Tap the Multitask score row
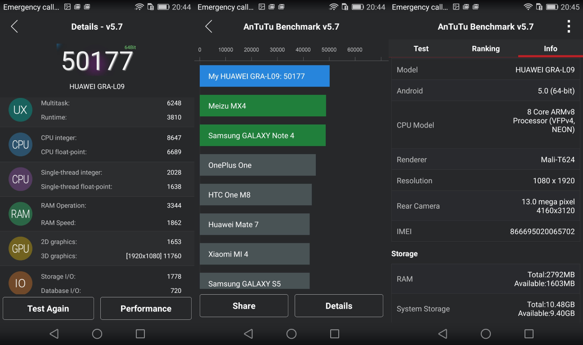Screen dimensions: 583x345 (111, 103)
